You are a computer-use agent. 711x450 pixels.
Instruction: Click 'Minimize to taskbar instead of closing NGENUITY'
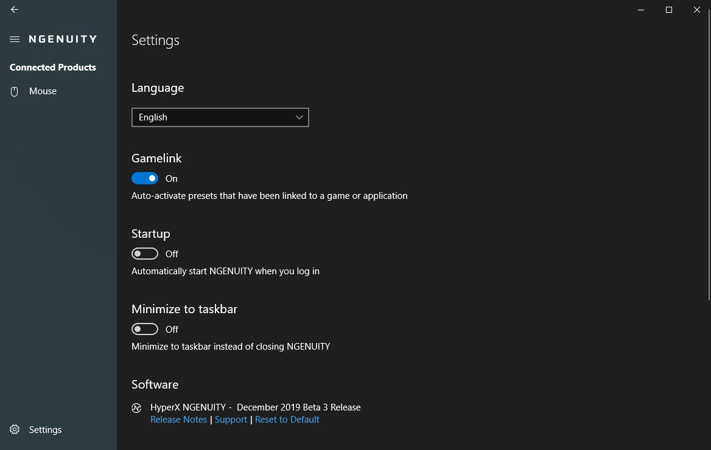click(x=230, y=346)
